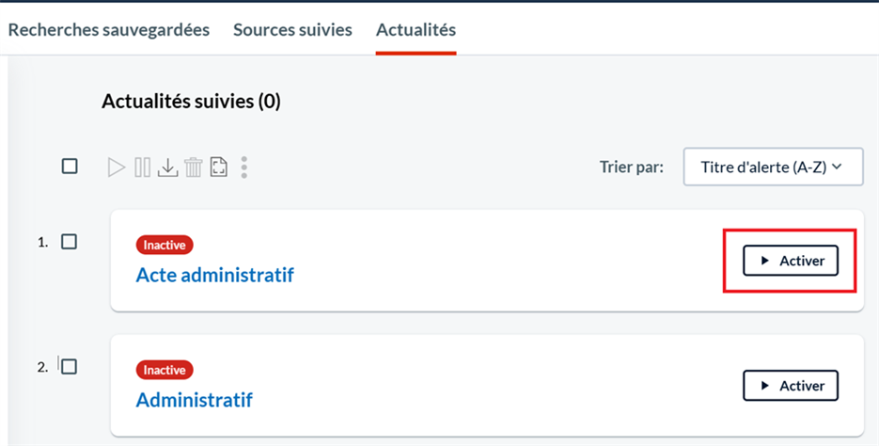The image size is (879, 446).
Task: Open the Administratif alert link
Action: 195,400
